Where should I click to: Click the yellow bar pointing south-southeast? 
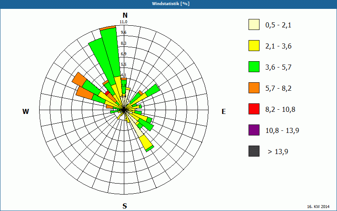pyautogui.click(x=145, y=142)
